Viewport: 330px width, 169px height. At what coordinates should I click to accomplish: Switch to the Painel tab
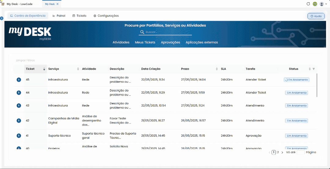coord(59,16)
